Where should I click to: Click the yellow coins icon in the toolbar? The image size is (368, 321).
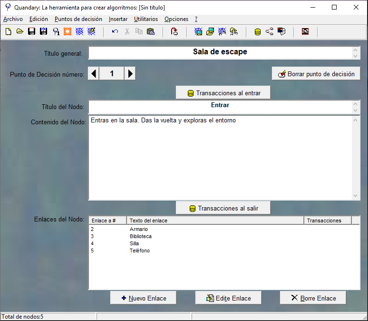point(258,32)
